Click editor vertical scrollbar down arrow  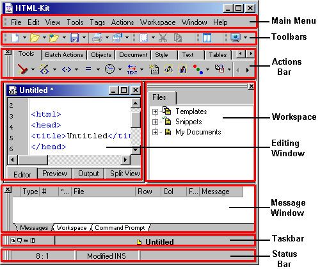click(x=136, y=150)
